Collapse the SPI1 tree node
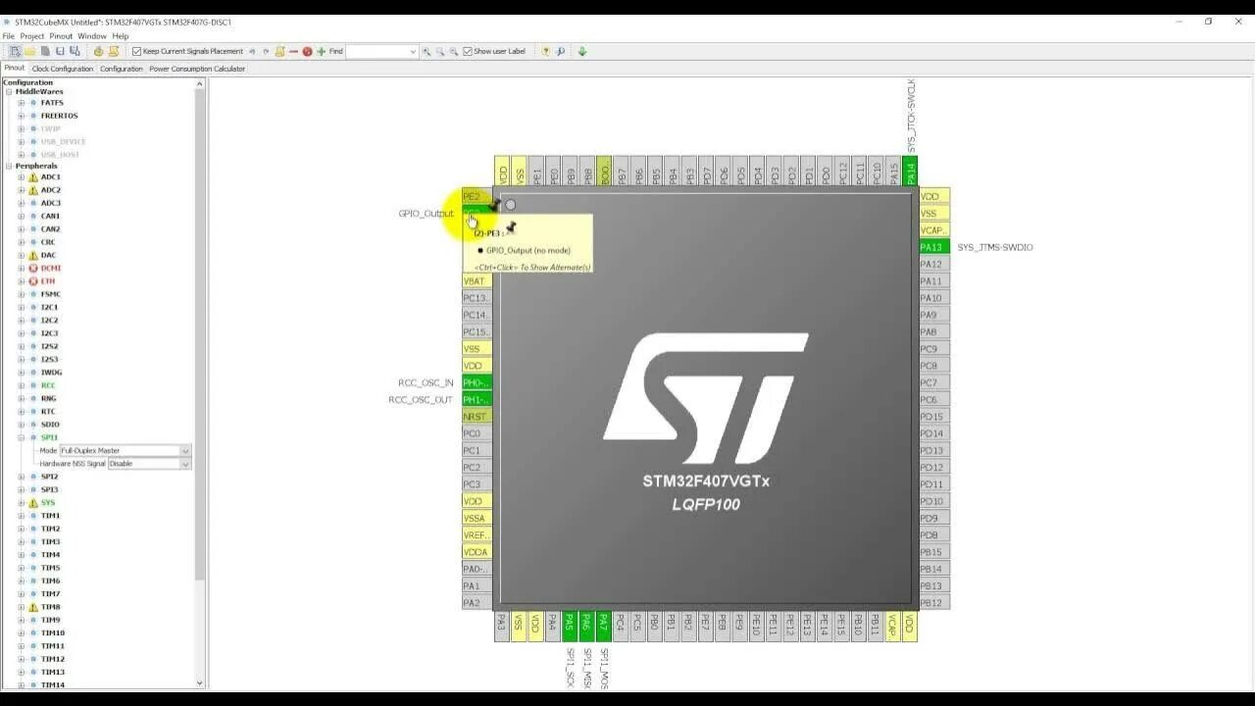The height and width of the screenshot is (706, 1255). pos(21,437)
